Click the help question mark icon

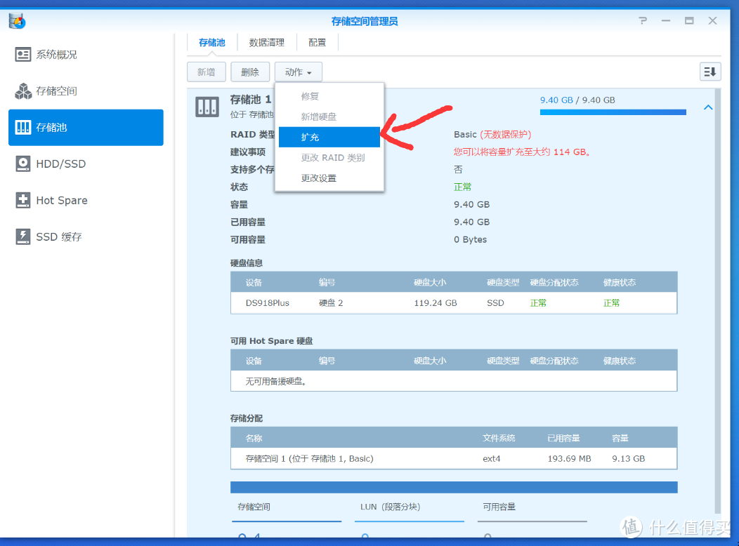click(643, 21)
